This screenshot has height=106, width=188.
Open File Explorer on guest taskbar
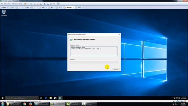(x=51, y=98)
